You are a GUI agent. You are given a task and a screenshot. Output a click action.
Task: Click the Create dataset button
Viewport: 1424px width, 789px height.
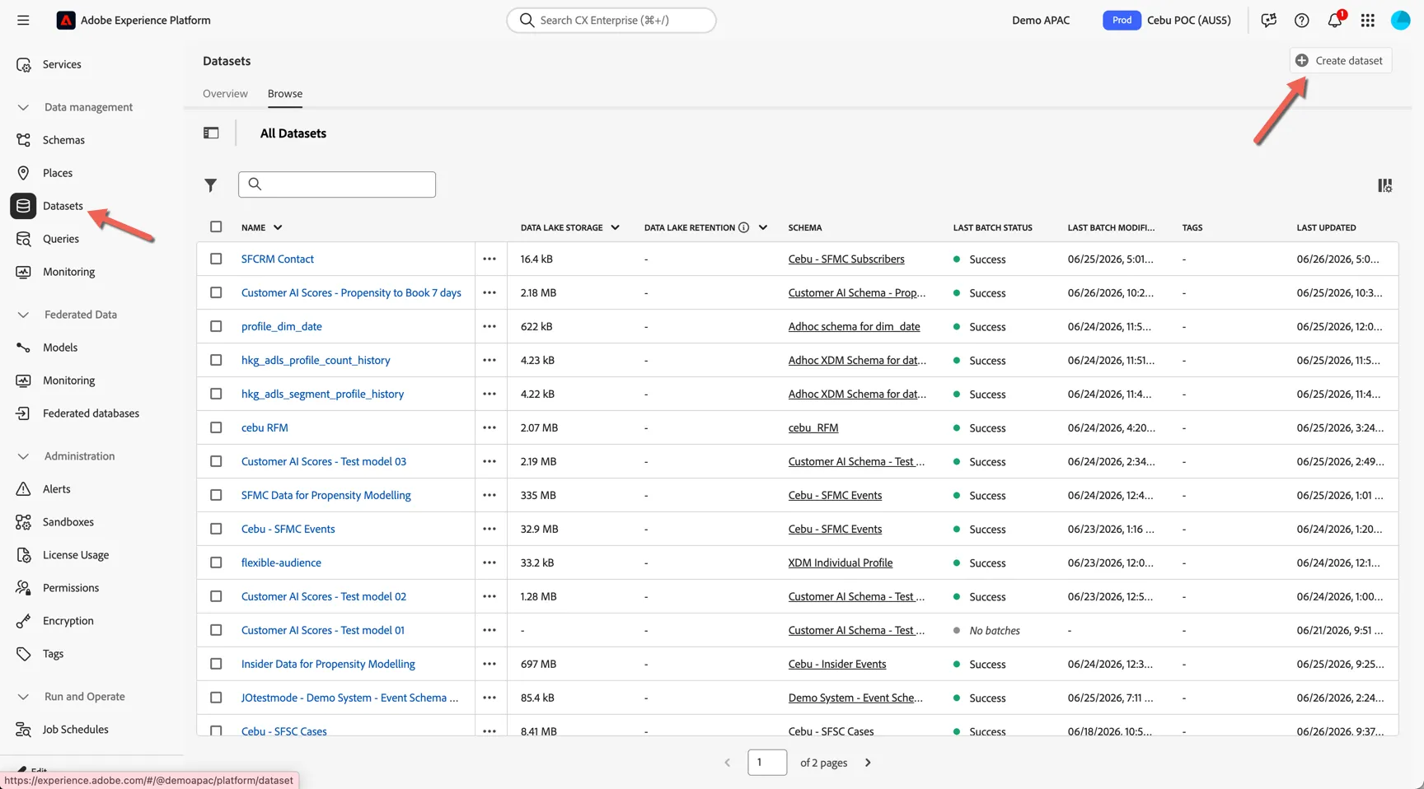click(x=1340, y=60)
